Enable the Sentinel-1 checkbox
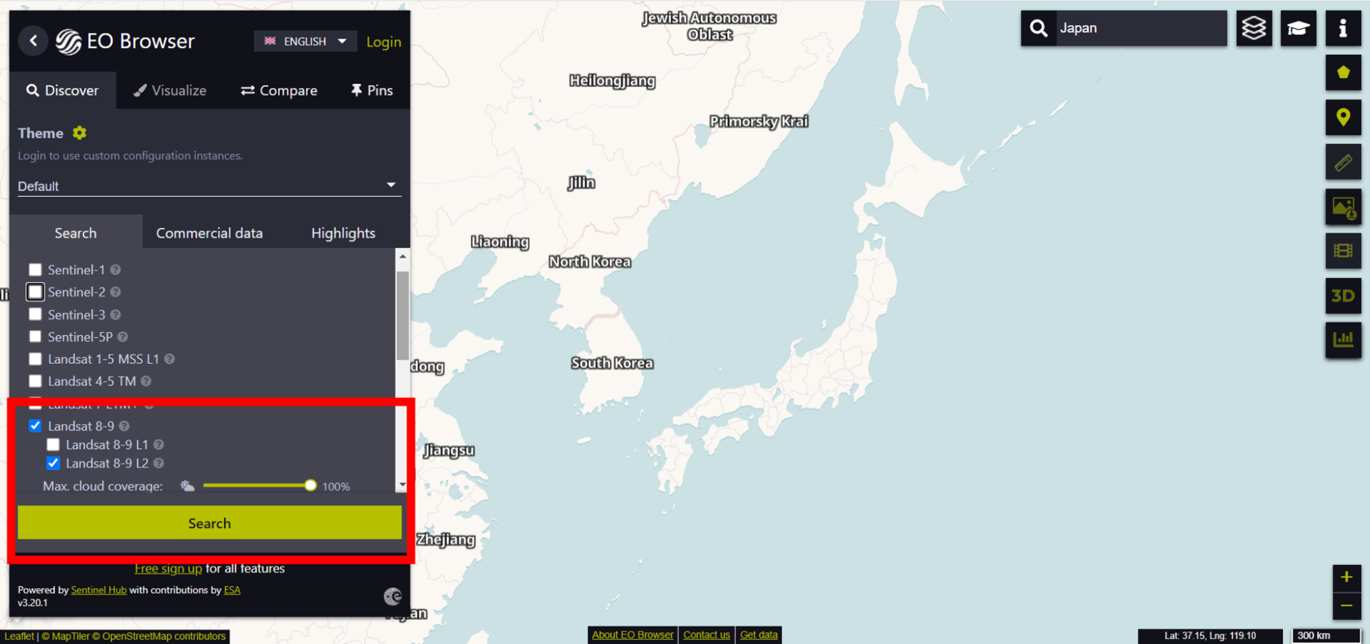This screenshot has height=644, width=1370. 35,270
